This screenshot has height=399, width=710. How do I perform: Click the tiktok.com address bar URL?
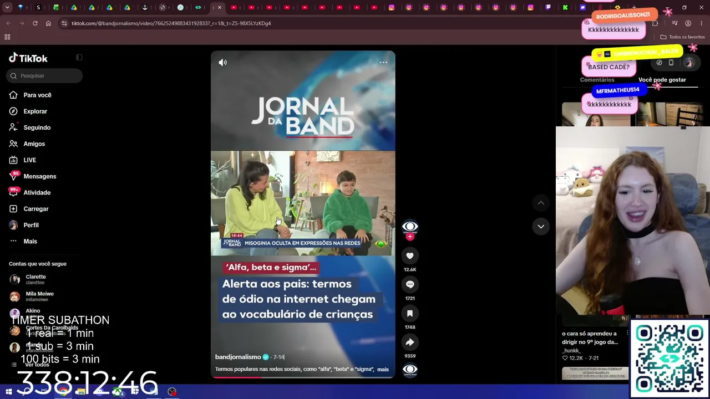[171, 23]
